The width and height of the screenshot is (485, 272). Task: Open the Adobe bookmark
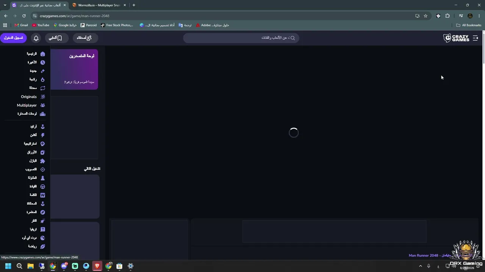click(x=213, y=25)
